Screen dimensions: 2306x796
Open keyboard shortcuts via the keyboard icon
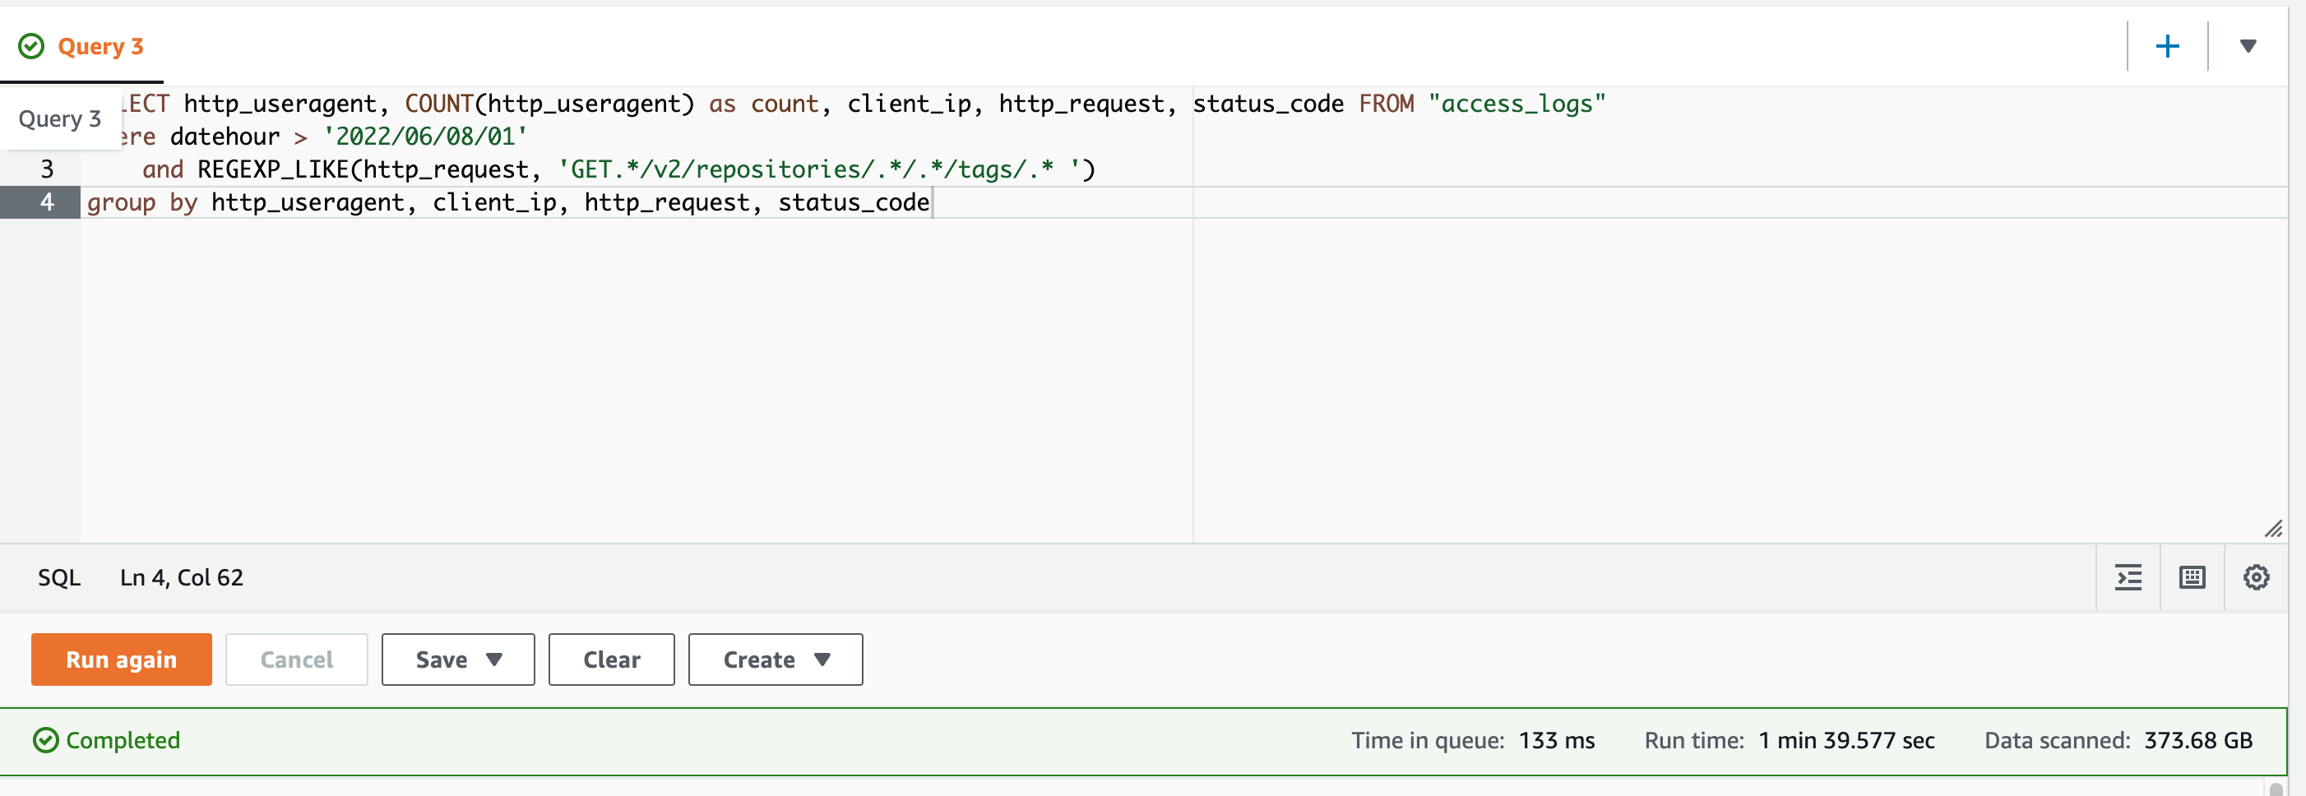pos(2193,577)
